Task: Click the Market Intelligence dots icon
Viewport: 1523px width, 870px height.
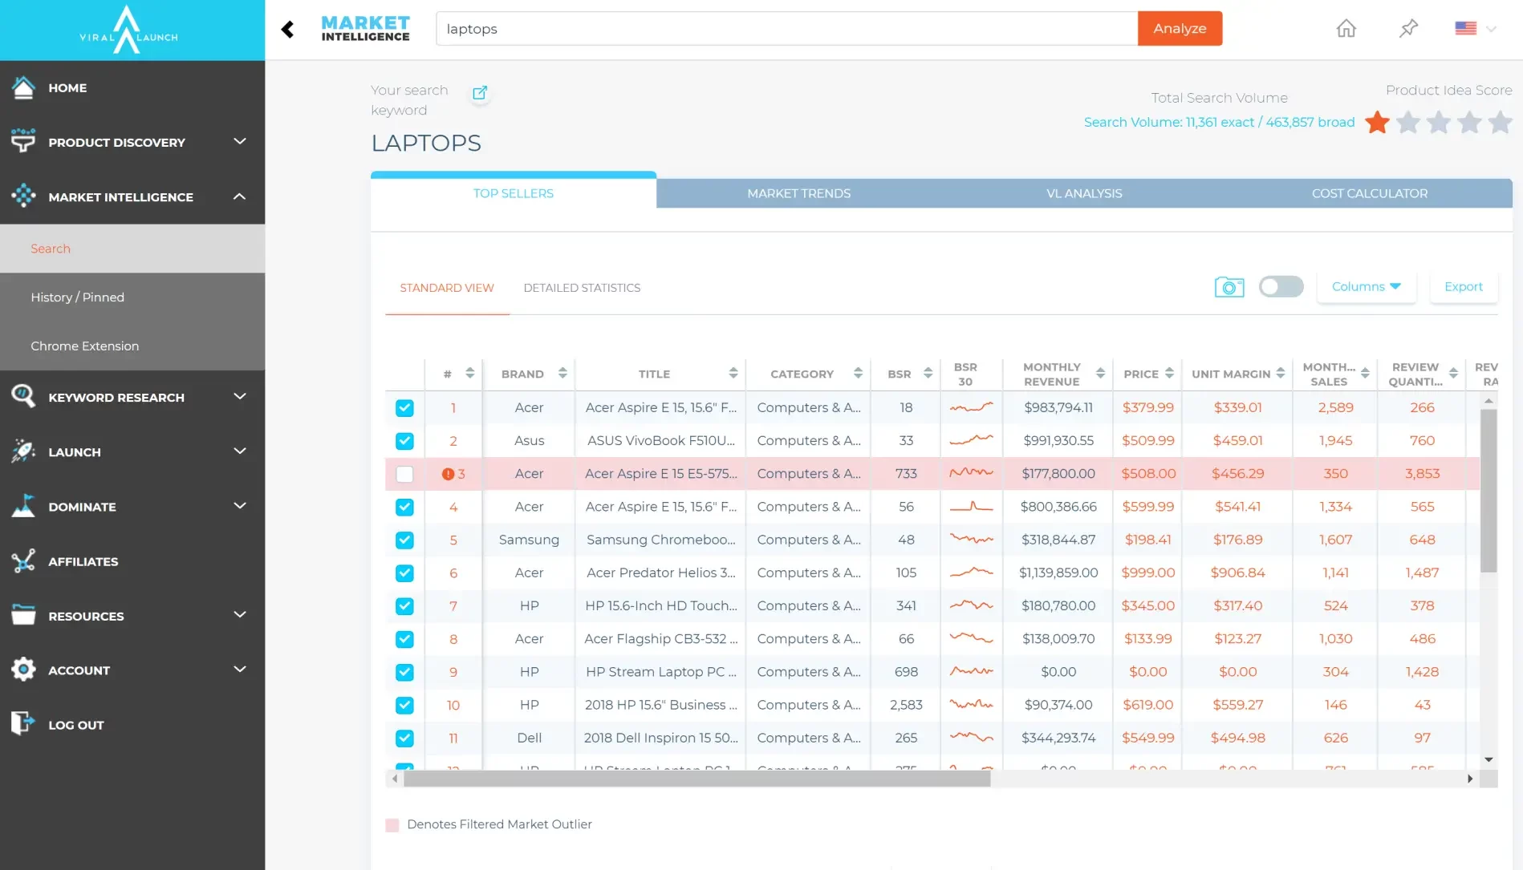Action: pos(23,196)
